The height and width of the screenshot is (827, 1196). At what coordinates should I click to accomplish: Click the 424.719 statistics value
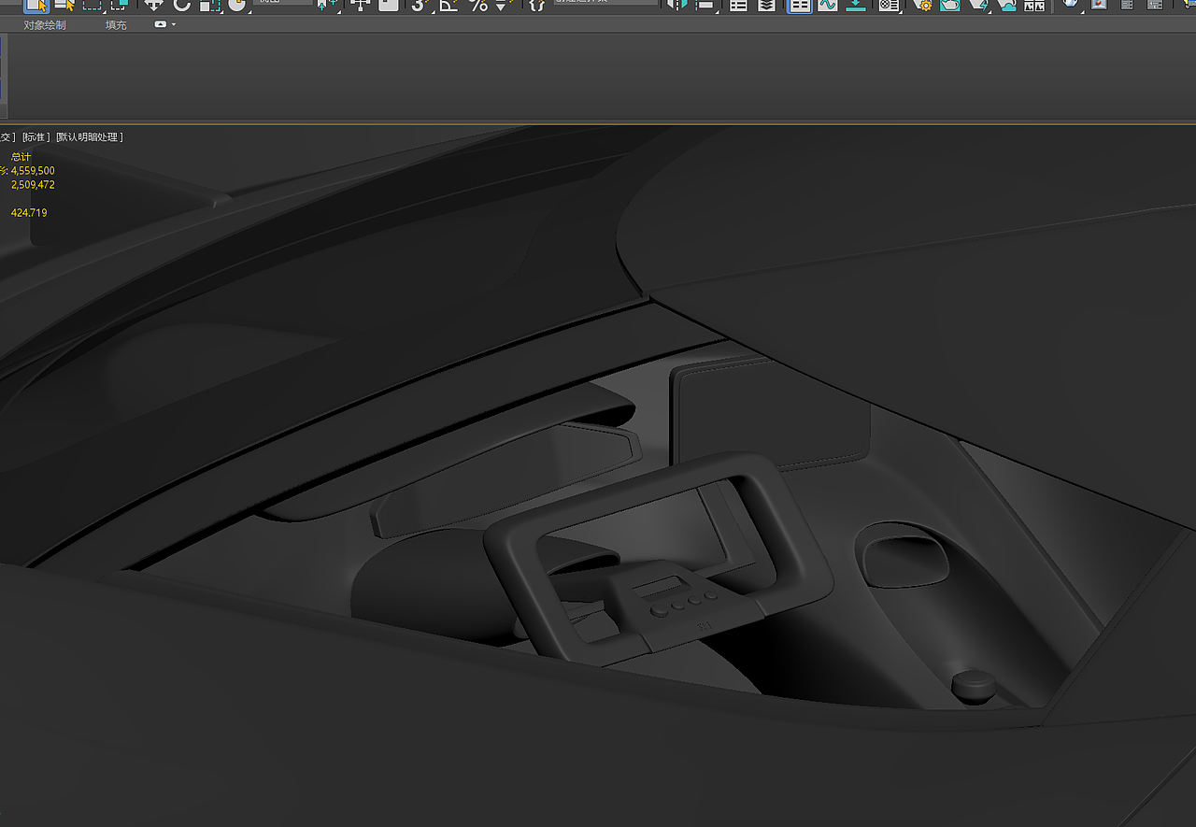coord(29,213)
